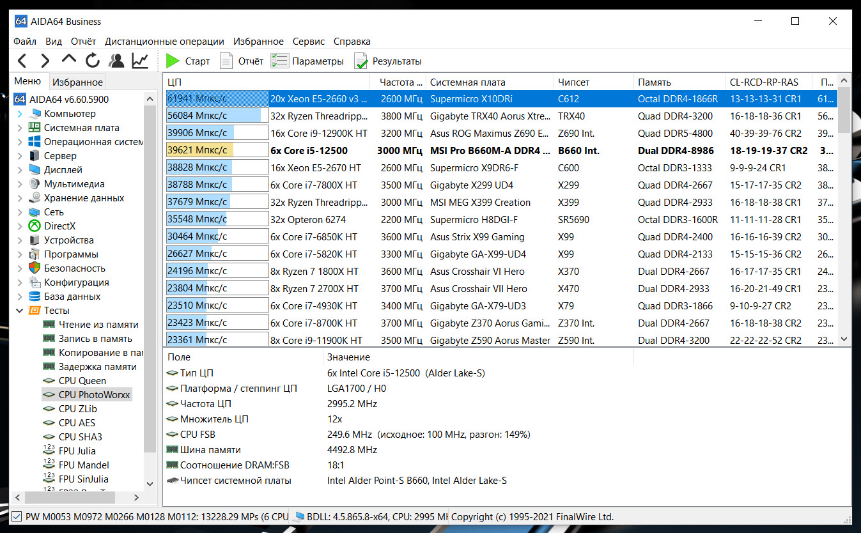This screenshot has width=861, height=533.
Task: Select the База данных tree icon
Action: coord(35,297)
